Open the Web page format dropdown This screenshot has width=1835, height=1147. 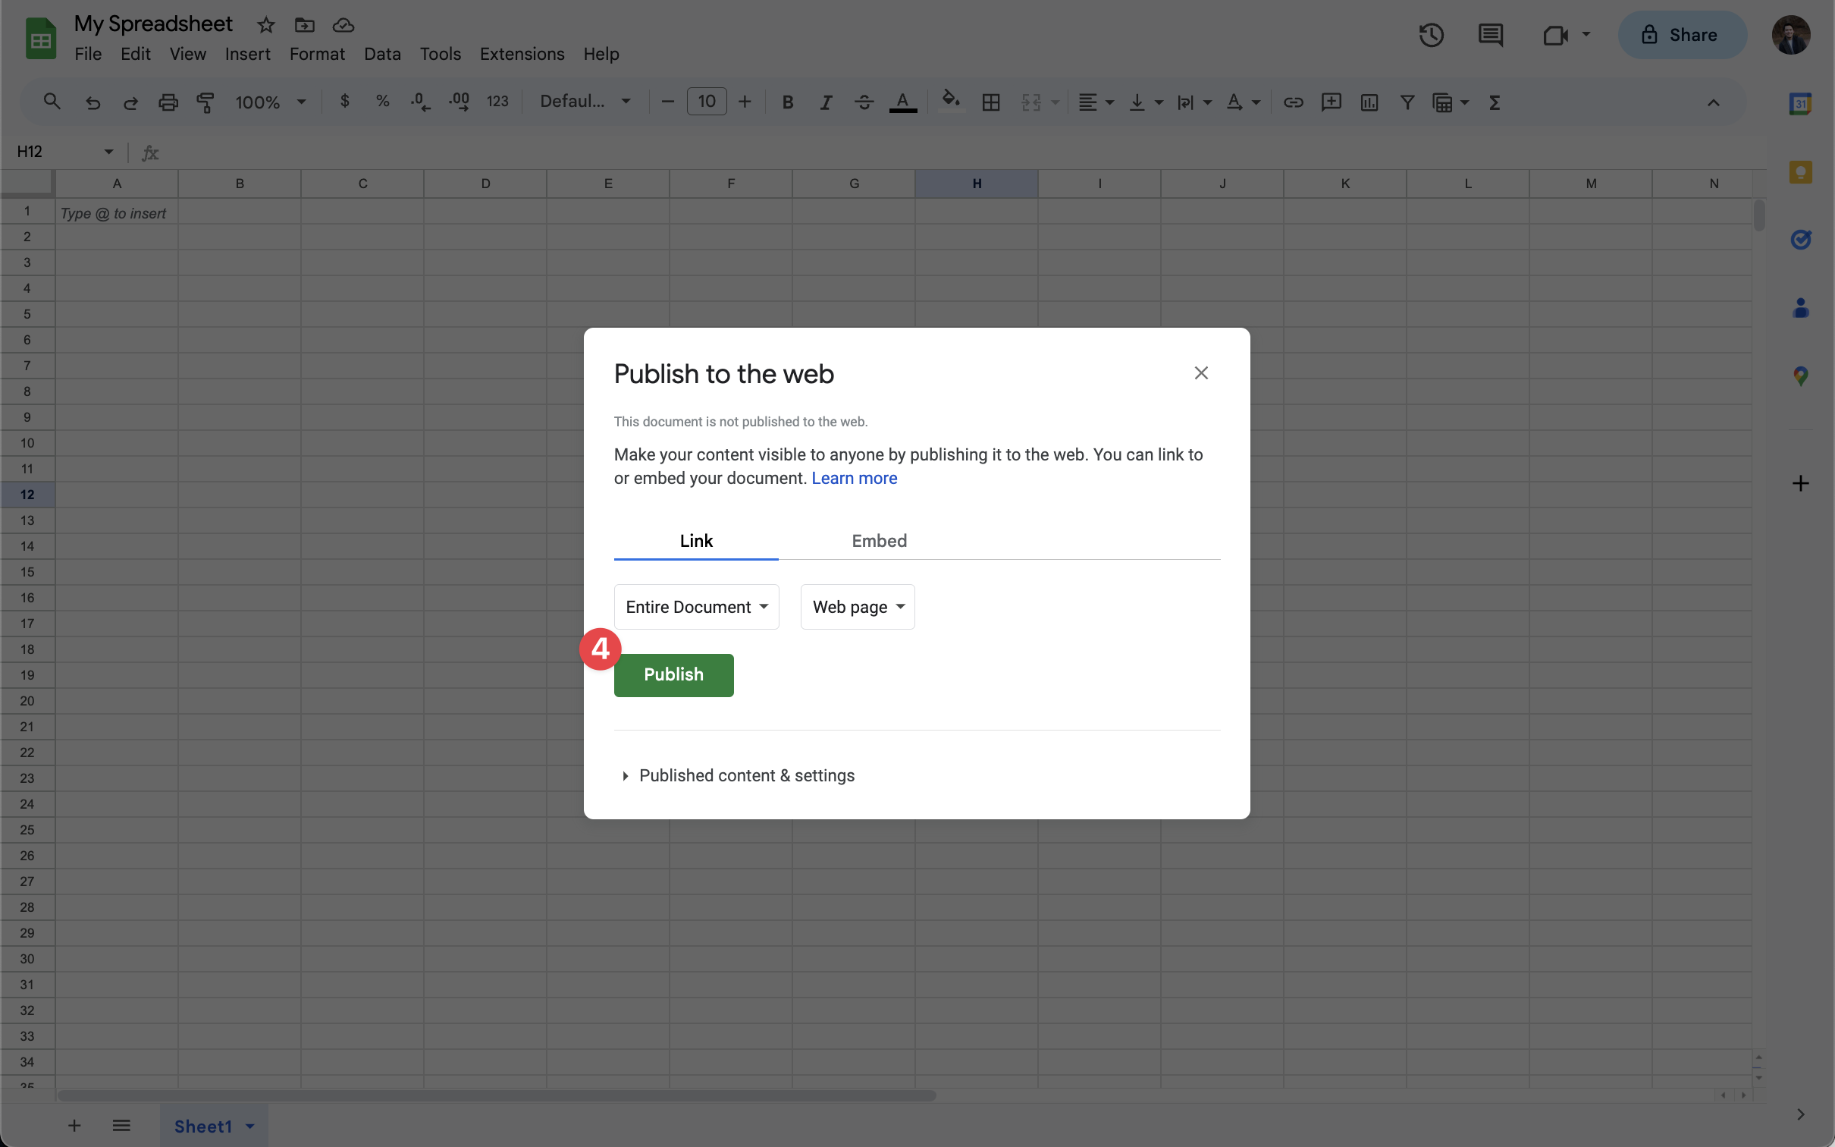pyautogui.click(x=858, y=607)
